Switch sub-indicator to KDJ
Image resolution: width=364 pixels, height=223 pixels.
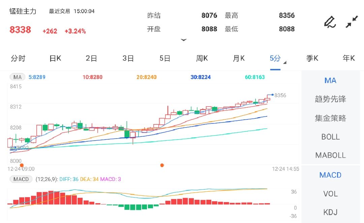click(330, 212)
